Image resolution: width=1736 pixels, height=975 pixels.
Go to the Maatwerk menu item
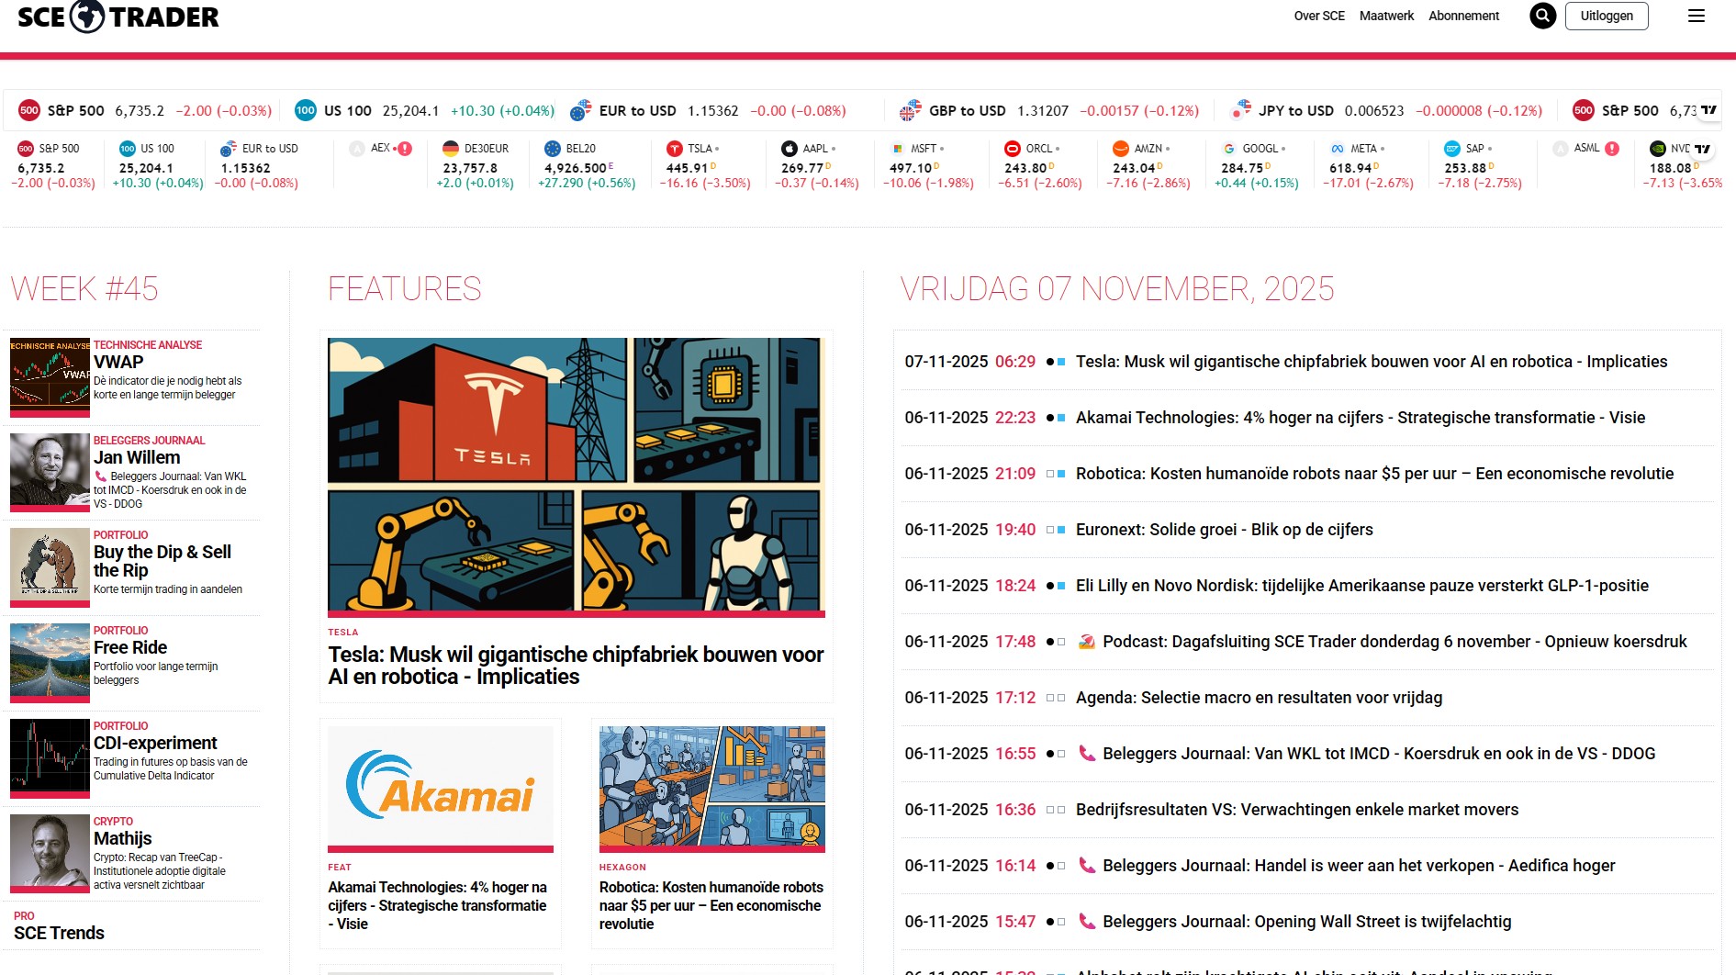click(x=1386, y=16)
